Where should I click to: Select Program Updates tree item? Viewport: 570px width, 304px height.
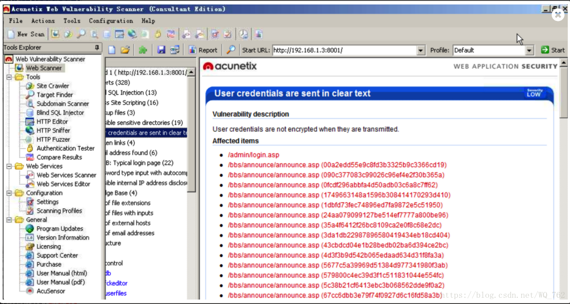60,228
